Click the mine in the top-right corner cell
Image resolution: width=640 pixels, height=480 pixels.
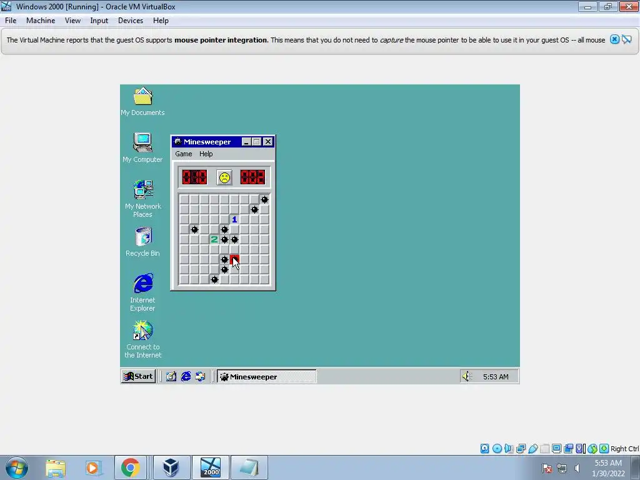(x=264, y=199)
